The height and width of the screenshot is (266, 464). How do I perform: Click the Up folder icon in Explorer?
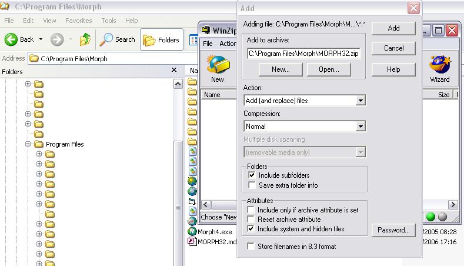click(85, 39)
